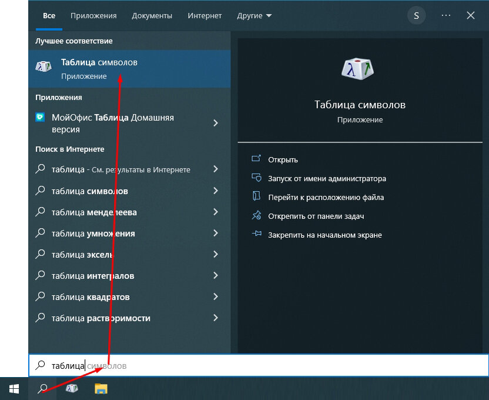Open the Другие dropdown
Image resolution: width=489 pixels, height=400 pixels.
(254, 16)
